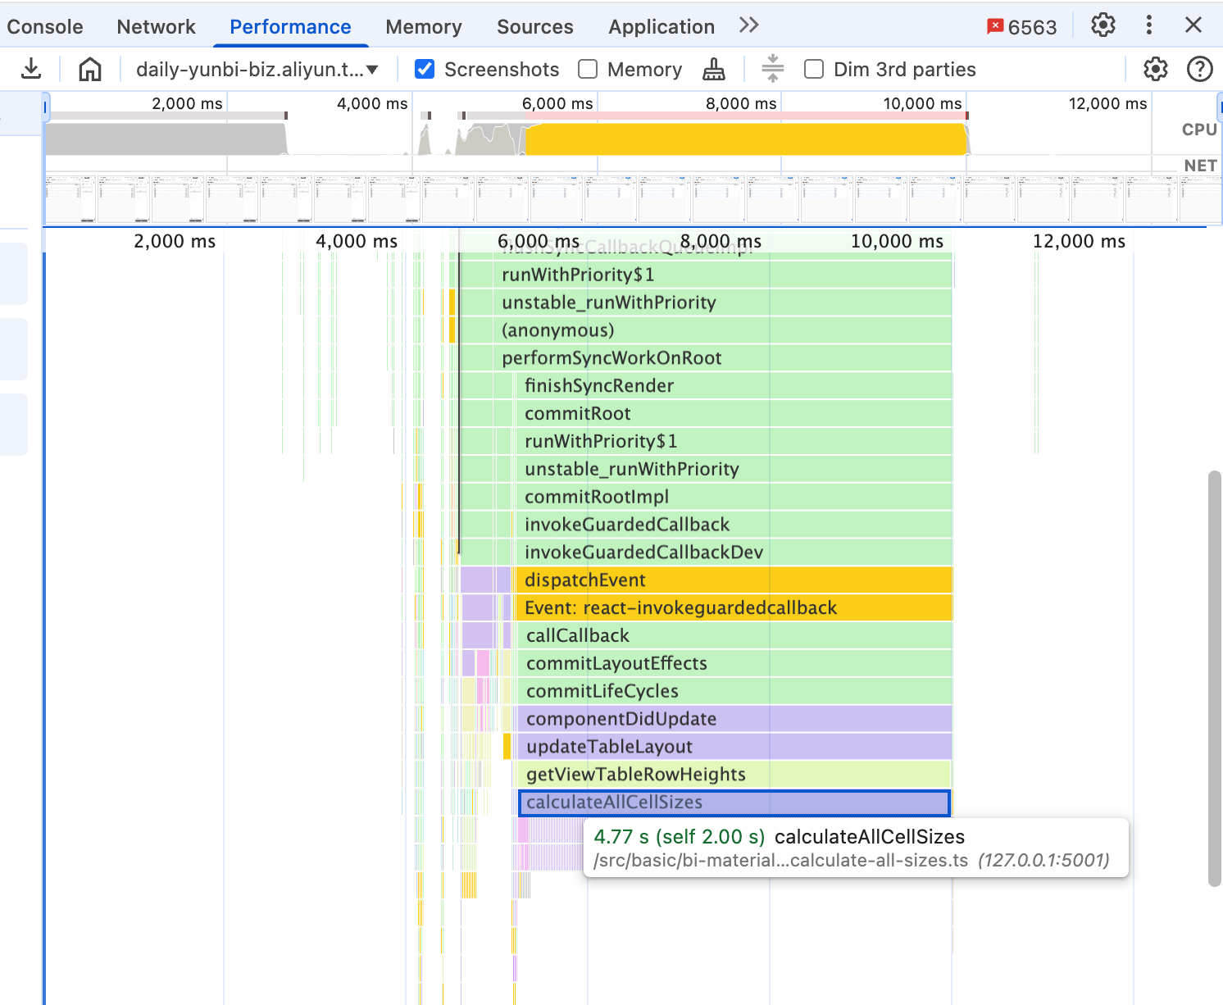
Task: Click the purple updateTableLayout flame bar
Action: pyautogui.click(x=734, y=747)
